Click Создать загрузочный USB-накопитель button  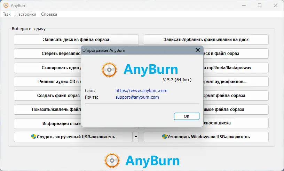point(73,137)
